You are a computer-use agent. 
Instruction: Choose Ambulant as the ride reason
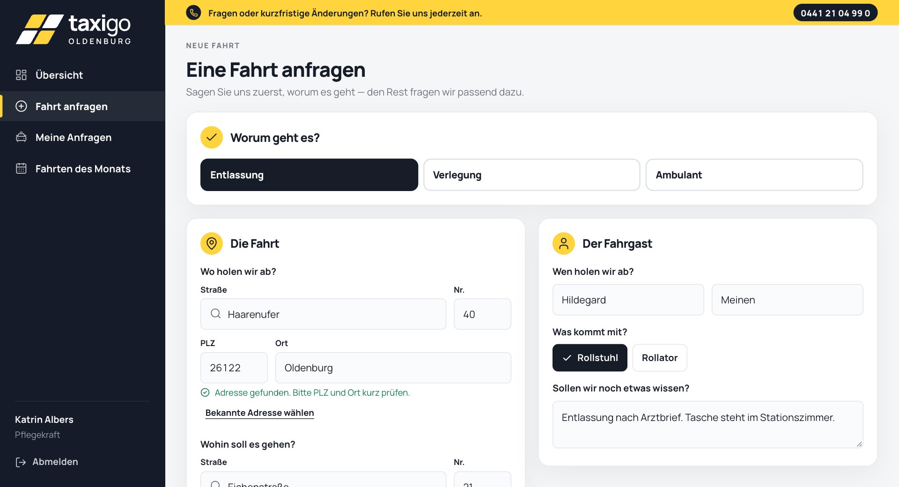click(x=754, y=175)
